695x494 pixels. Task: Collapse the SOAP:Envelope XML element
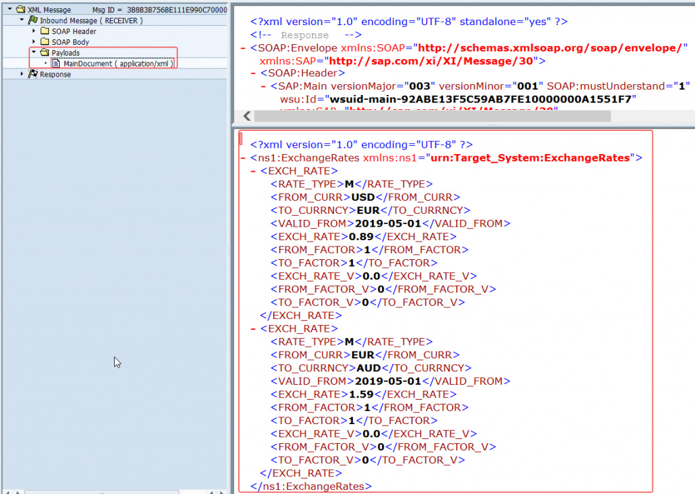(243, 48)
